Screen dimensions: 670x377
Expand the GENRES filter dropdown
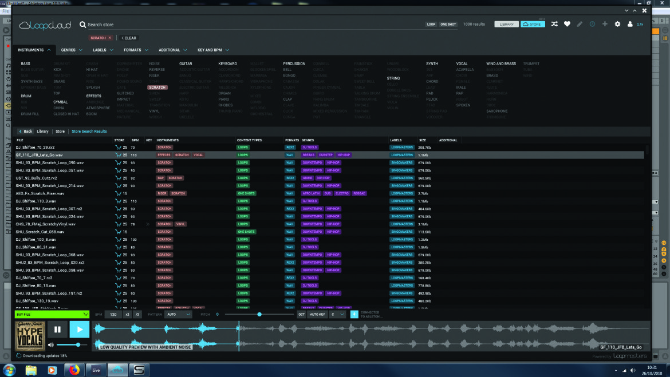72,50
